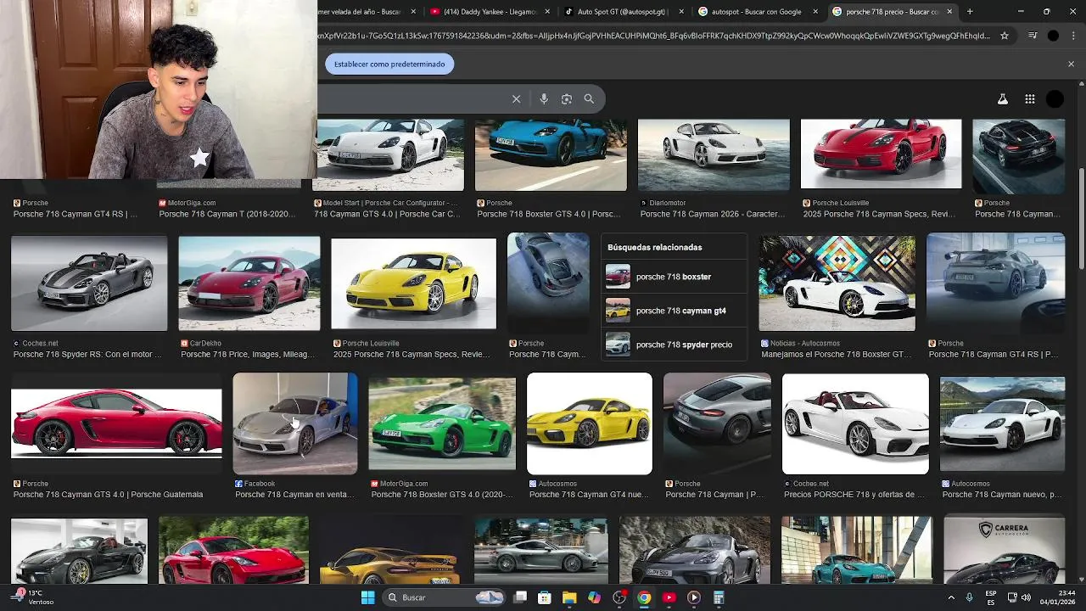Screen dimensions: 1086x611
Task: Open the volume control in system tray
Action: tap(1027, 597)
